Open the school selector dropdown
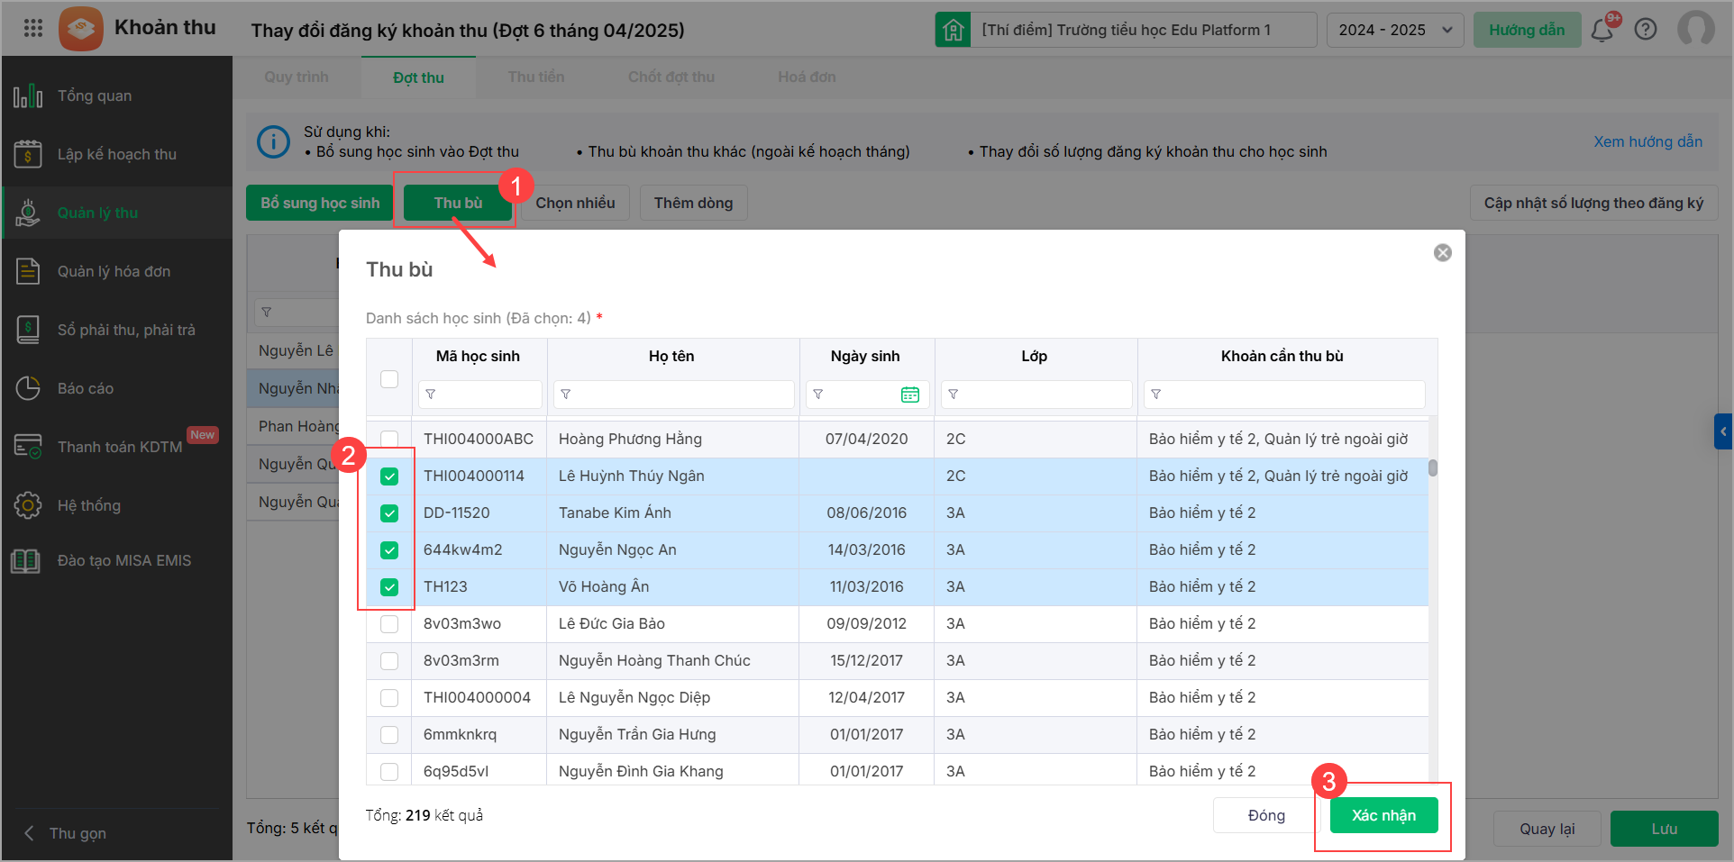 tap(1127, 30)
